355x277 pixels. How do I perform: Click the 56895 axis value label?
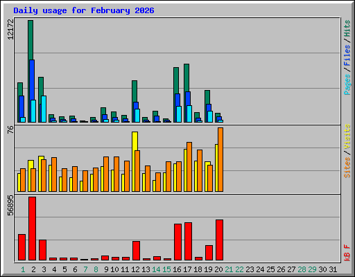coord(10,206)
